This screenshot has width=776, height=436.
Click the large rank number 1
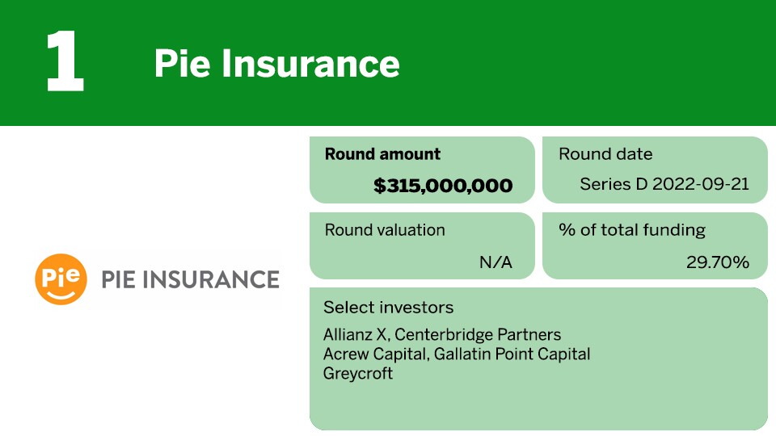65,63
